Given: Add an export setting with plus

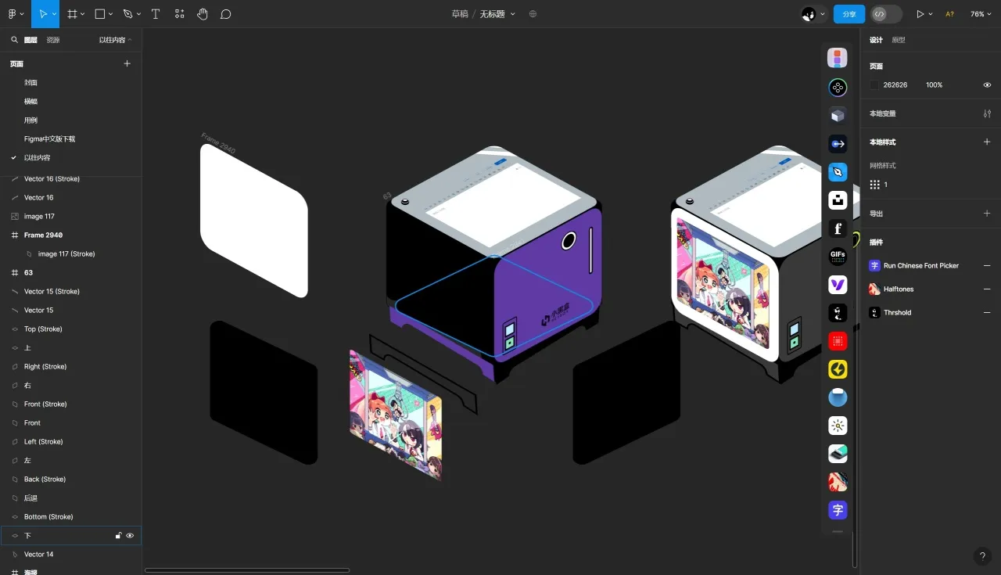Looking at the screenshot, I should (987, 213).
